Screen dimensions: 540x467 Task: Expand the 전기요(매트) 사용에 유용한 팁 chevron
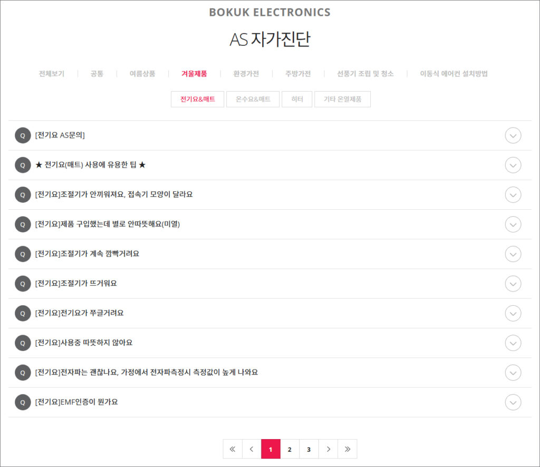point(513,165)
